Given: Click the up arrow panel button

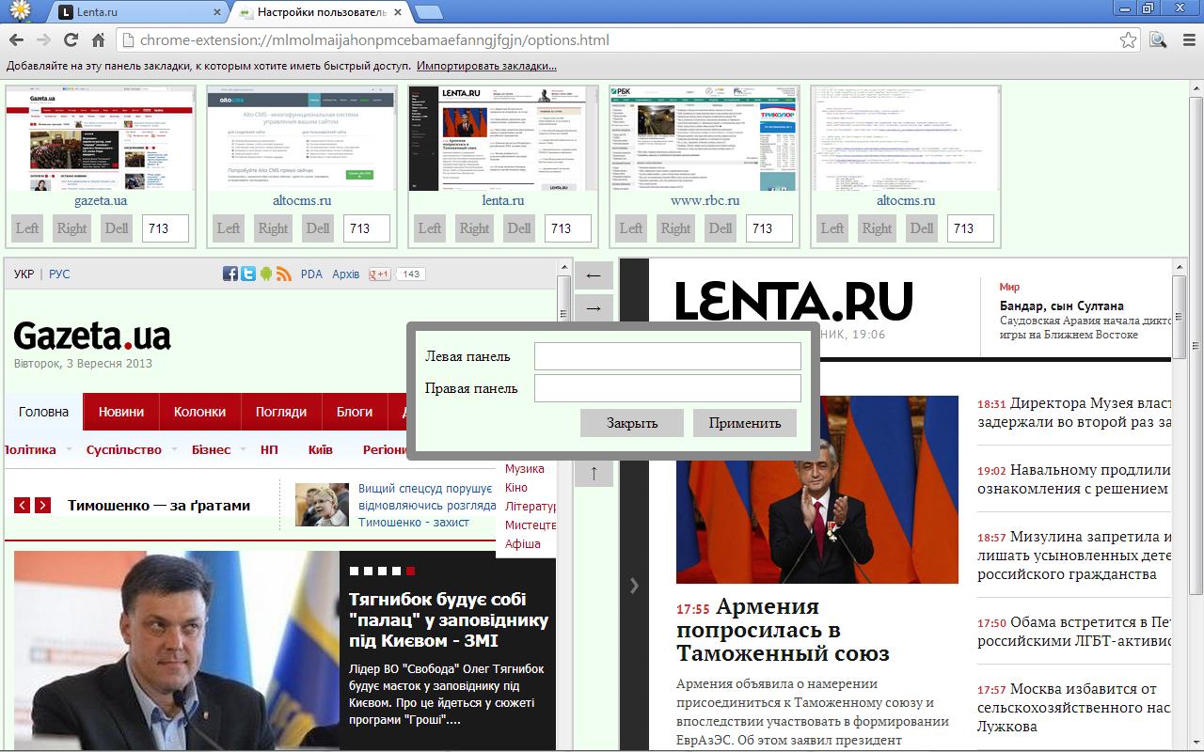Looking at the screenshot, I should pyautogui.click(x=594, y=473).
